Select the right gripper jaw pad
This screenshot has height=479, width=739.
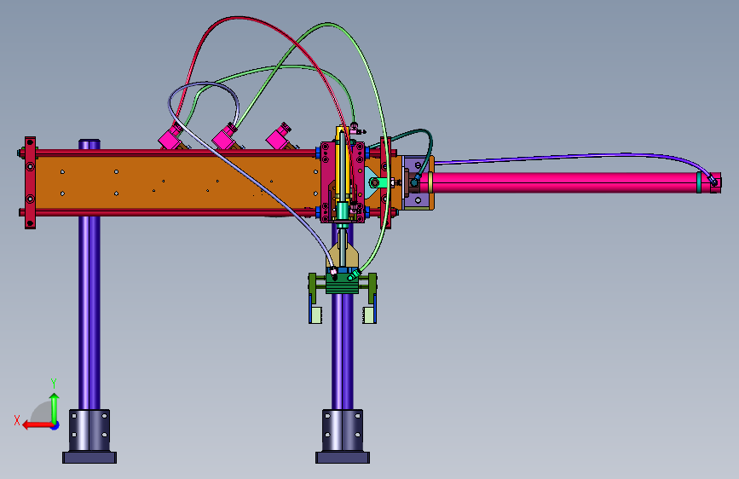point(370,315)
